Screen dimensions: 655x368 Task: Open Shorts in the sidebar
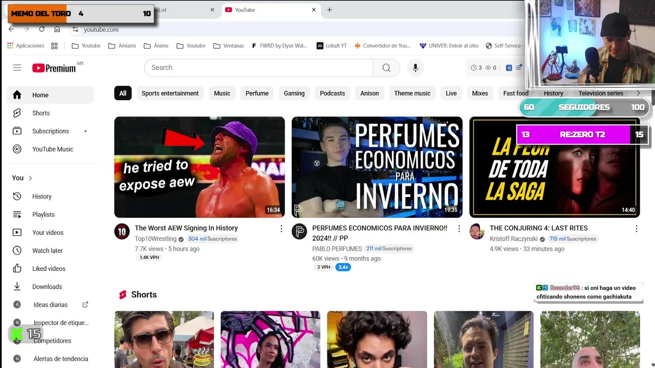pyautogui.click(x=50, y=113)
